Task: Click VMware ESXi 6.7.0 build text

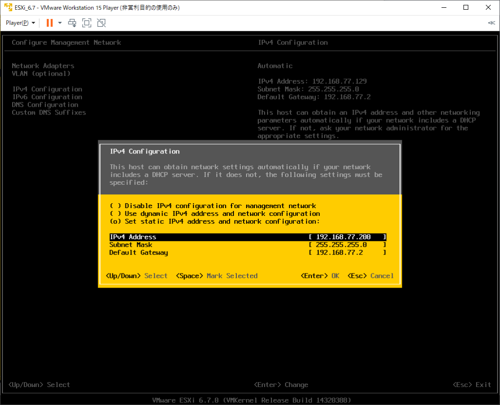Action: coord(251,400)
